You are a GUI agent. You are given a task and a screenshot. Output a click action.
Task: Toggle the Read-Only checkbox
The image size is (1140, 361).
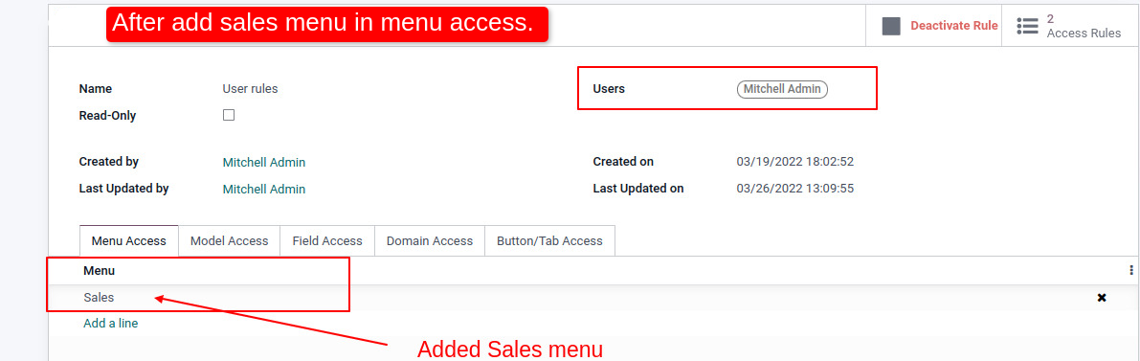click(229, 115)
